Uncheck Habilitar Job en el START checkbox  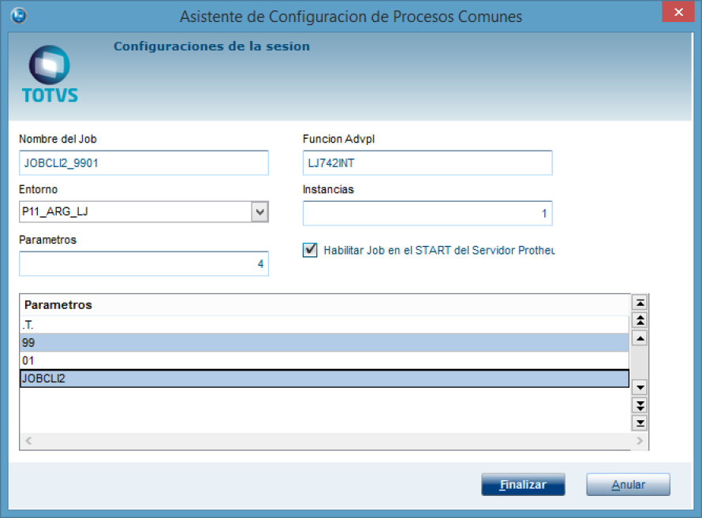pyautogui.click(x=310, y=250)
